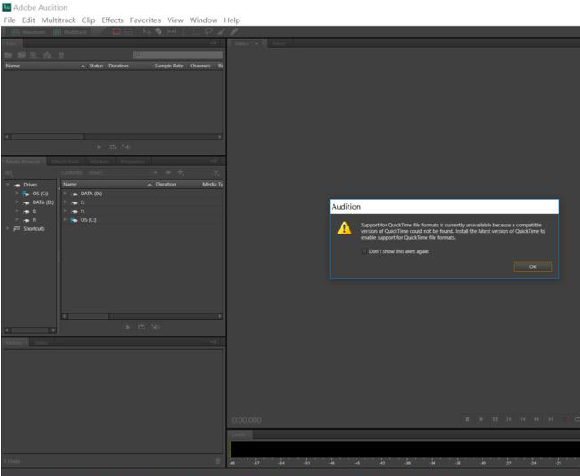Screen dimensions: 580x476
Task: Open the Files panel options menu
Action: coord(214,44)
